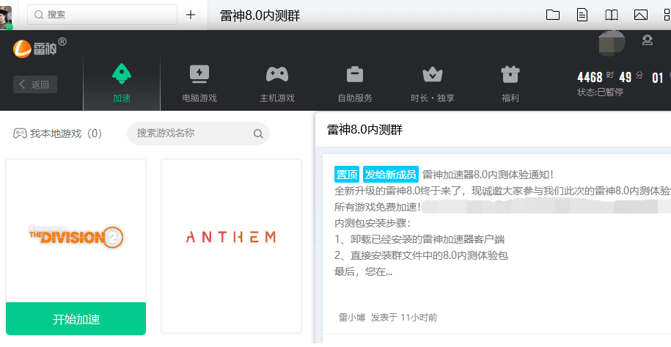This screenshot has height=347, width=671.
Task: Click the magnifier icon in game search
Action: click(x=258, y=134)
